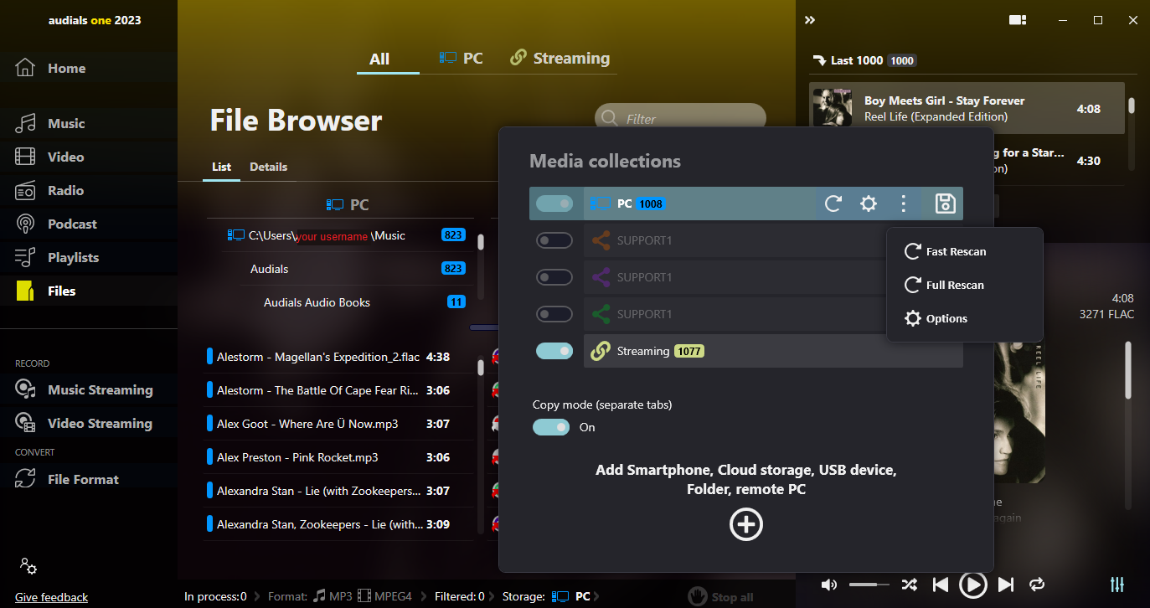The image size is (1150, 608).
Task: Select the List view tab
Action: click(x=221, y=167)
